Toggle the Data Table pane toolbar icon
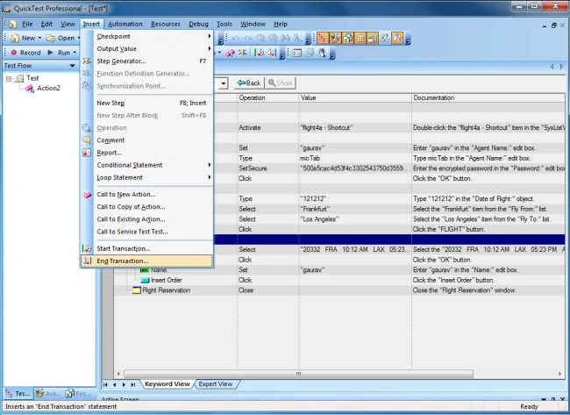The image size is (570, 415). [x=360, y=38]
